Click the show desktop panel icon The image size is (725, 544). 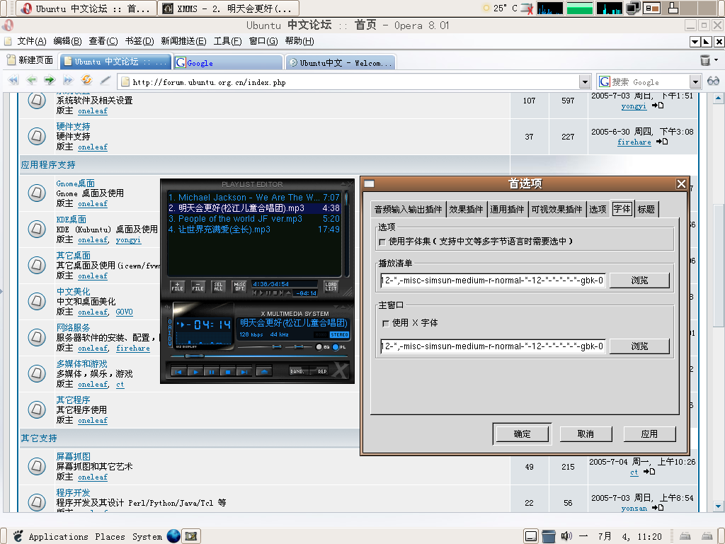pyautogui.click(x=531, y=536)
